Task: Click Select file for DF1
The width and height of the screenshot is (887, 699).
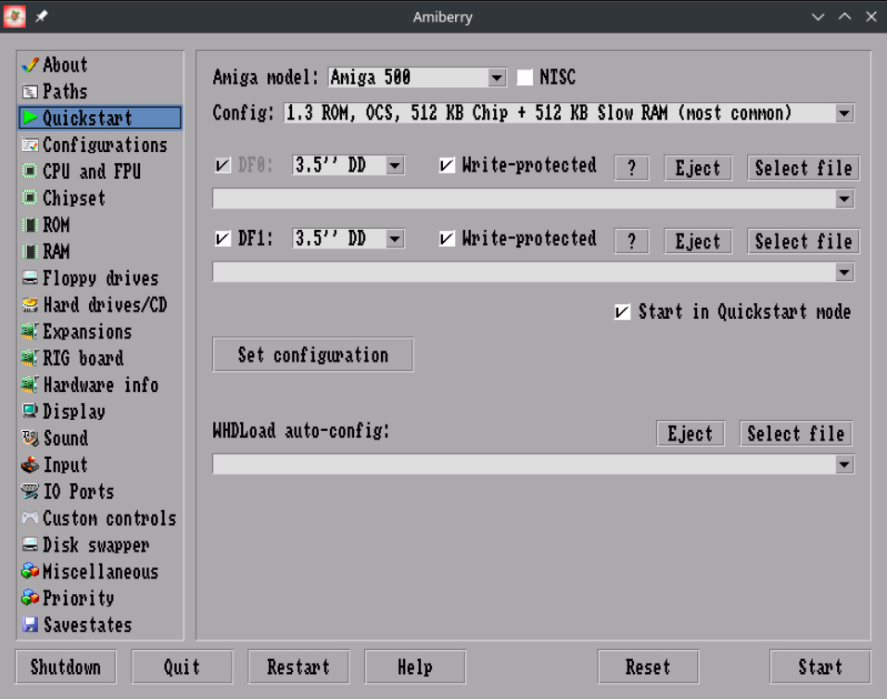Action: tap(804, 241)
